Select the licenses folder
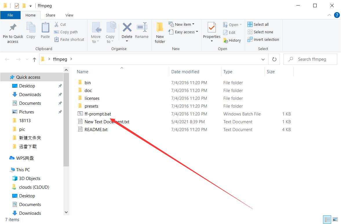Screen dimensions: 341x224 tap(92, 98)
